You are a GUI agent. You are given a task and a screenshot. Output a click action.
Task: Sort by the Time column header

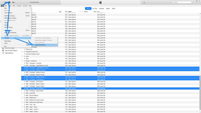66,12
